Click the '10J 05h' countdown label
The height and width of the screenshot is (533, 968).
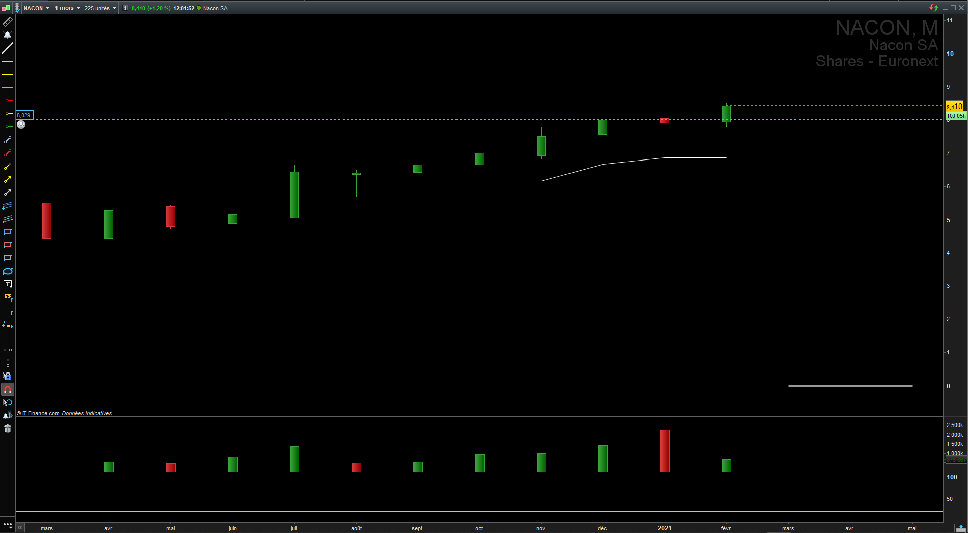(956, 116)
